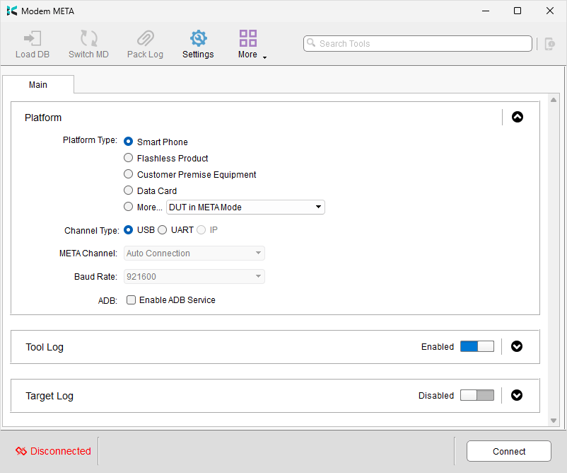Select Customer Premise Equipment option

pyautogui.click(x=129, y=174)
